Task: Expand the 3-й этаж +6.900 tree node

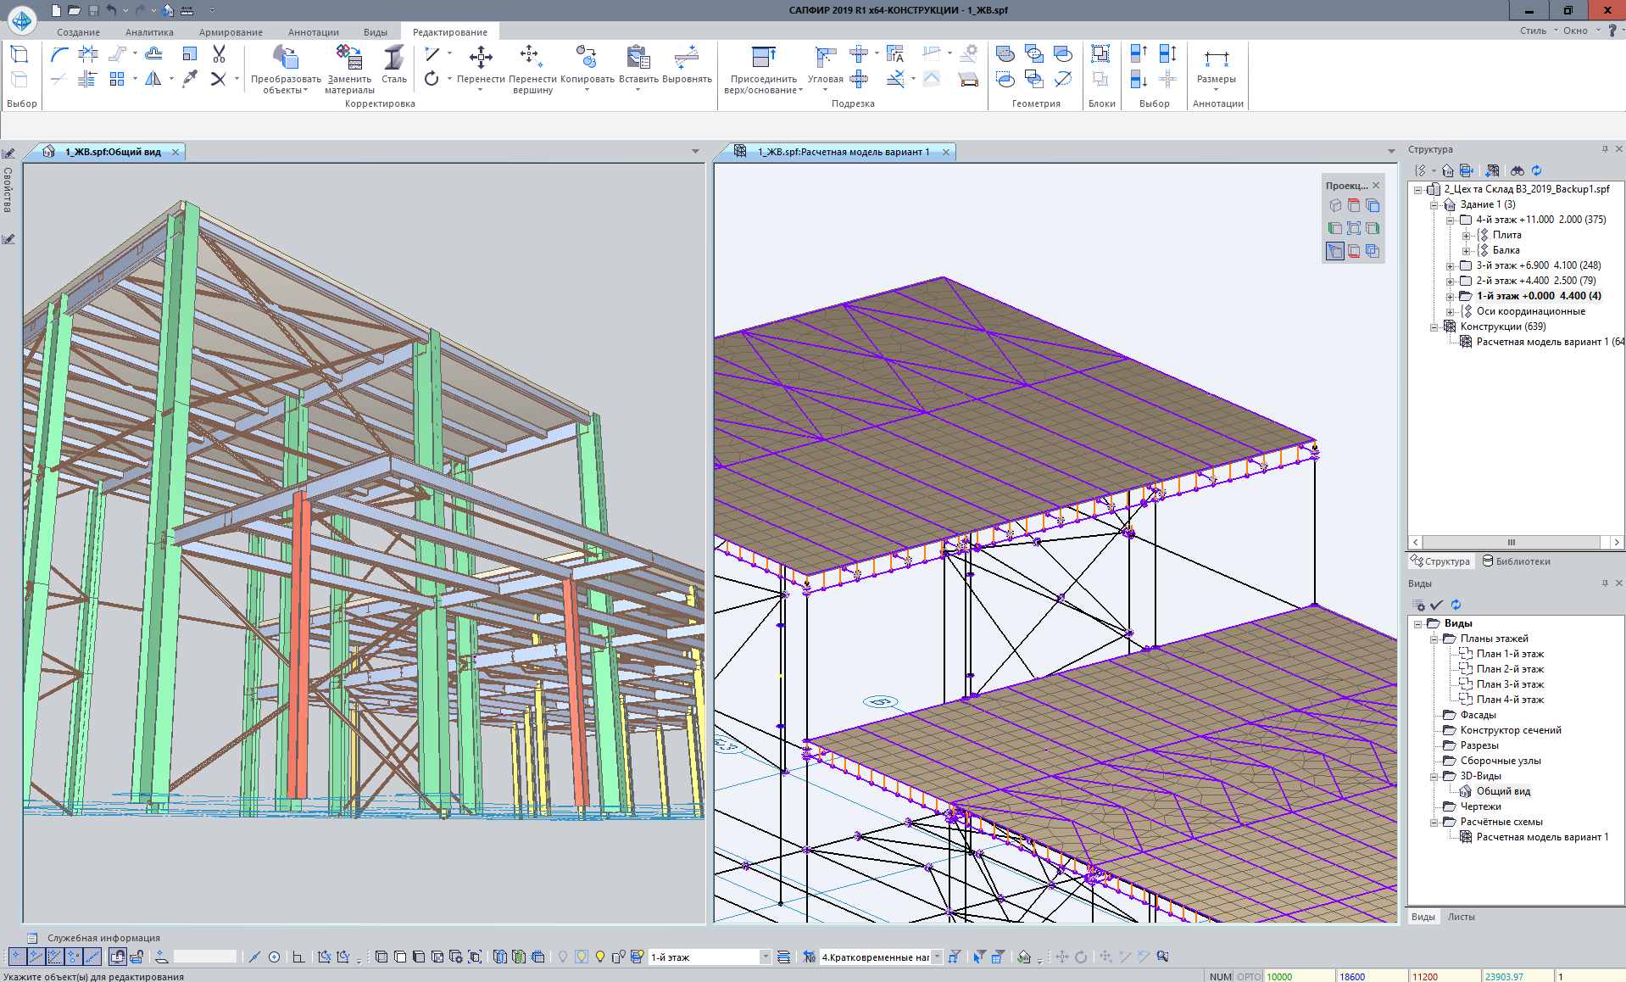Action: [x=1450, y=265]
